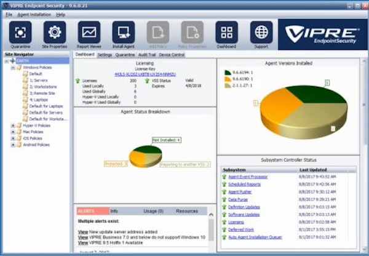Open the Dashboard toolbar icon
Screen dimensions: 369x256
click(226, 32)
